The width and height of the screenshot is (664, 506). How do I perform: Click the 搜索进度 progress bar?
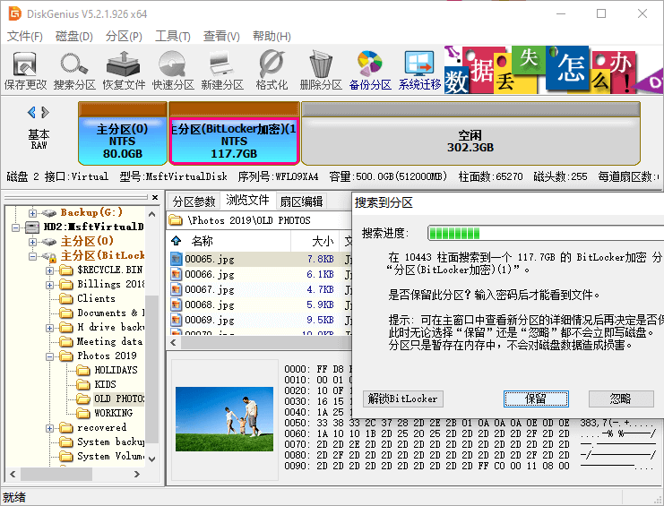click(x=546, y=233)
